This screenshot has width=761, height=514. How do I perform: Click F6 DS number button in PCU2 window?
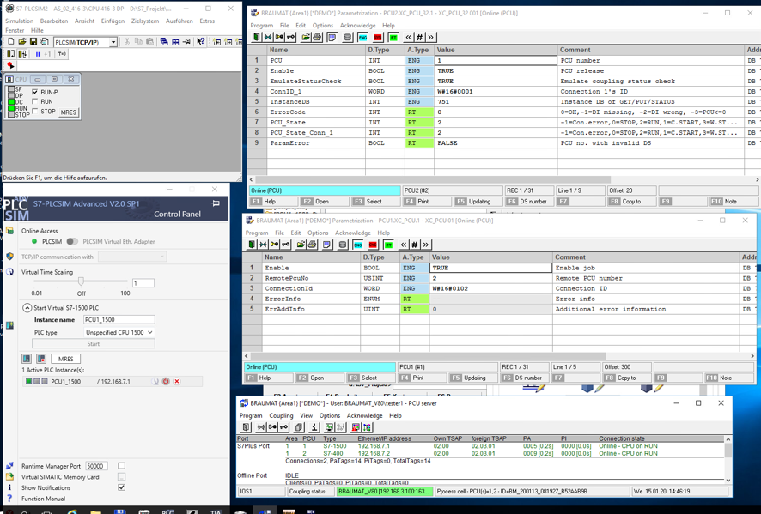pos(527,202)
